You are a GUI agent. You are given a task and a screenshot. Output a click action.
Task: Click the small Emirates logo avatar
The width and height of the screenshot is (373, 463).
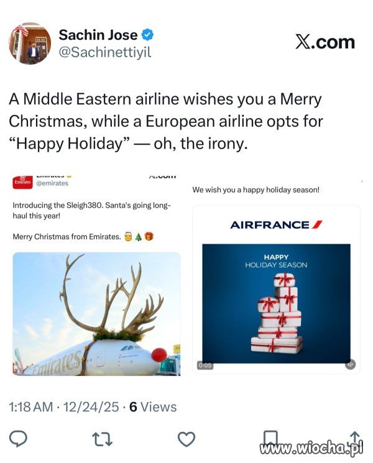(x=22, y=183)
